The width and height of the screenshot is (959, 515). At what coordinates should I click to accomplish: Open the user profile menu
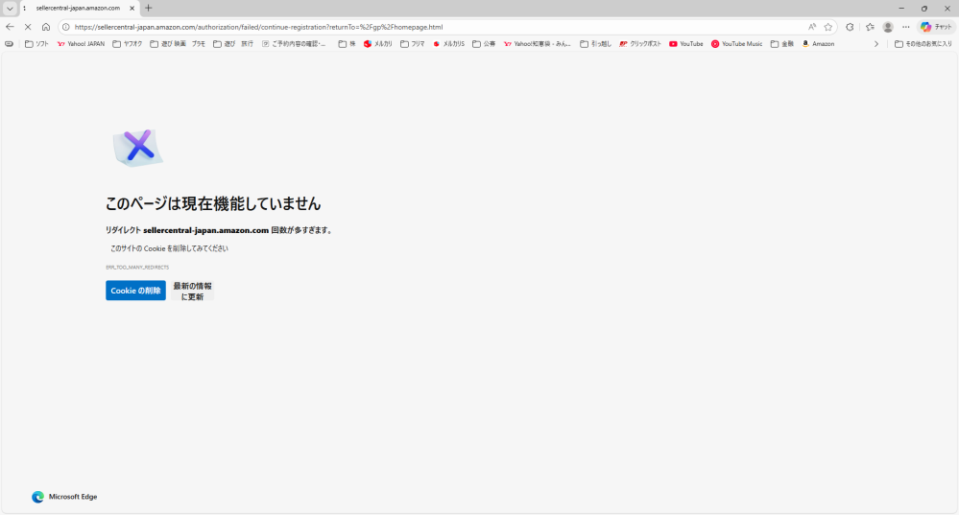tap(888, 27)
